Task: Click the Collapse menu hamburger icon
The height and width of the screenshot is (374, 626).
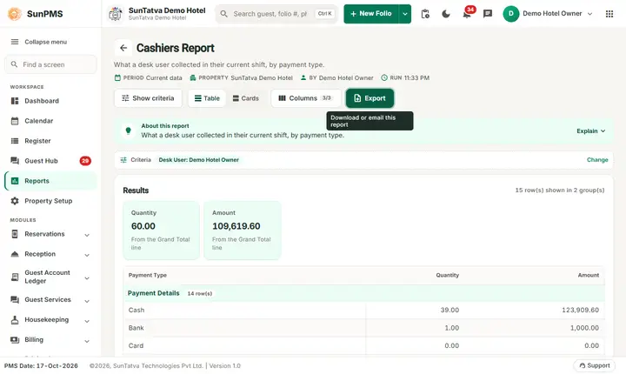Action: coord(15,42)
